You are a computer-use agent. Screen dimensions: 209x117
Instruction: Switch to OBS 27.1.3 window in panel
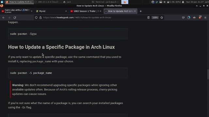(48, 2)
